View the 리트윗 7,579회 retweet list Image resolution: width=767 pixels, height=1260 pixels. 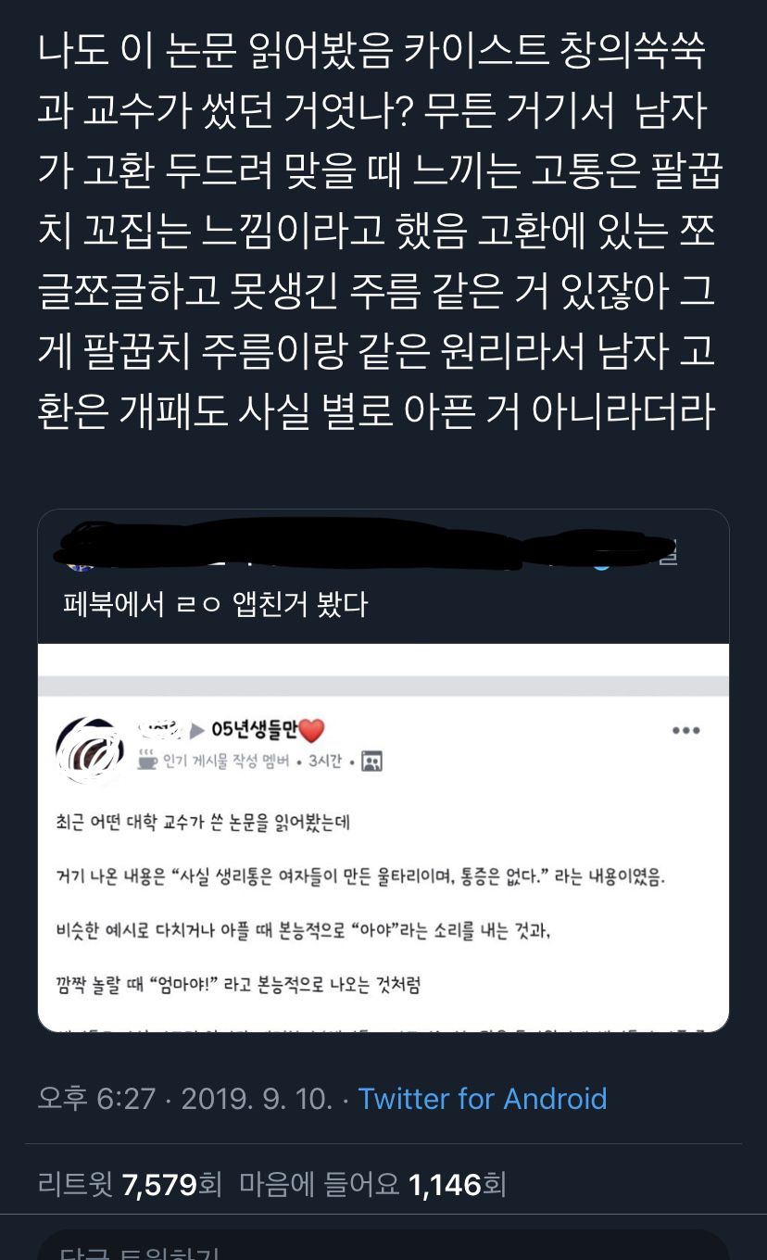tap(130, 1183)
